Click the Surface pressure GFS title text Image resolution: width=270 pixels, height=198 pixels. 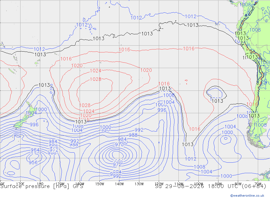(x=42, y=186)
